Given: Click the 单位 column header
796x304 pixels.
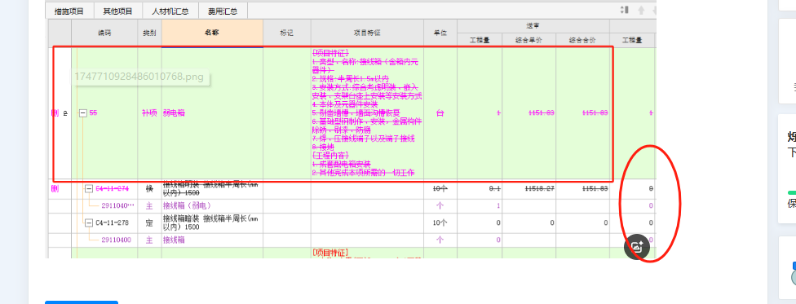Looking at the screenshot, I should 440,33.
